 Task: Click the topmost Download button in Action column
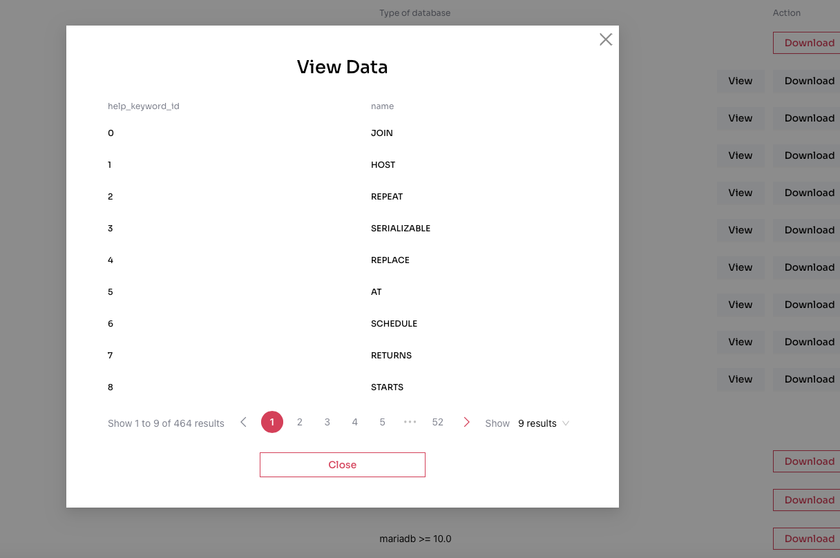point(808,43)
